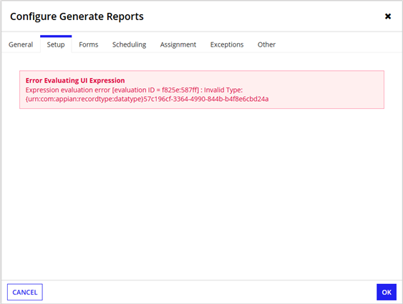Select the Other tab
Viewport: 403px width, 304px height.
[266, 44]
